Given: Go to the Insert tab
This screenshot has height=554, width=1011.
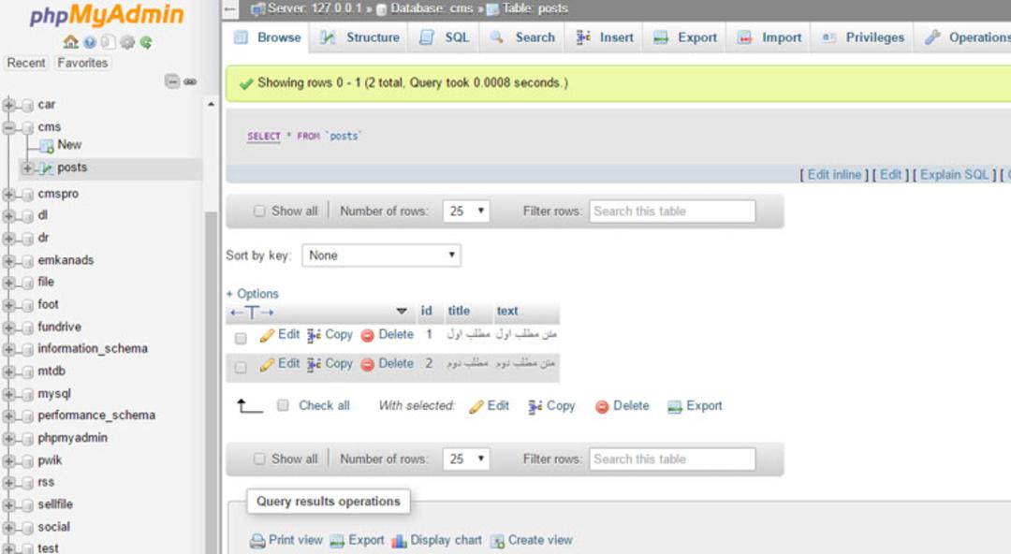Looking at the screenshot, I should click(604, 37).
